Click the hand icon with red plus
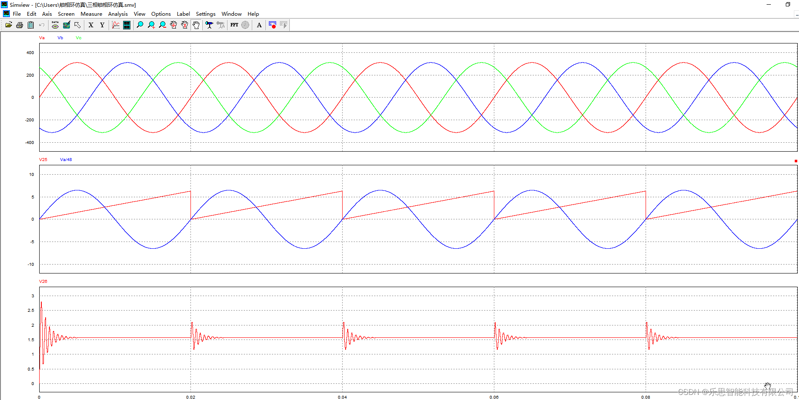 (x=173, y=25)
